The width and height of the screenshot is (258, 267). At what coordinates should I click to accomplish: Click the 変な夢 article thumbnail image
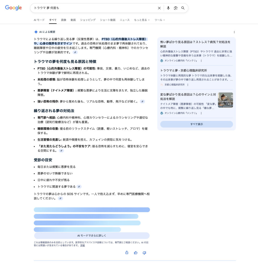pos(225,100)
